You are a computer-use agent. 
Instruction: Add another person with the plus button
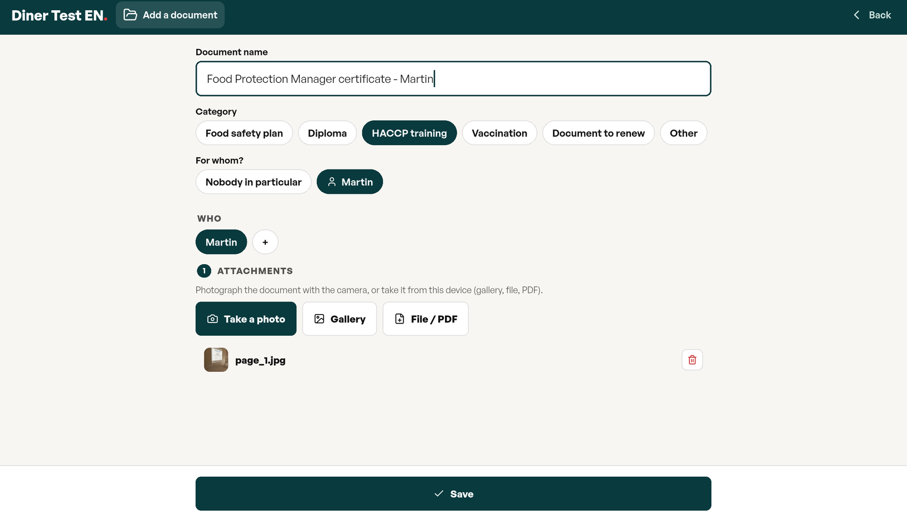click(265, 242)
